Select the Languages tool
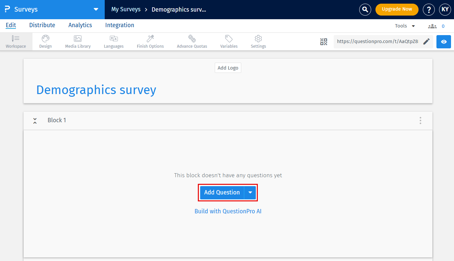454x261 pixels. [x=113, y=41]
